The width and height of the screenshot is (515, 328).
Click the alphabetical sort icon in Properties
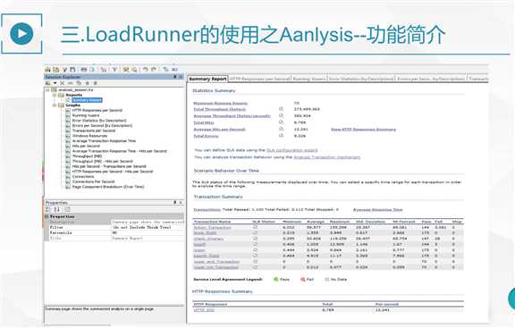(x=57, y=209)
